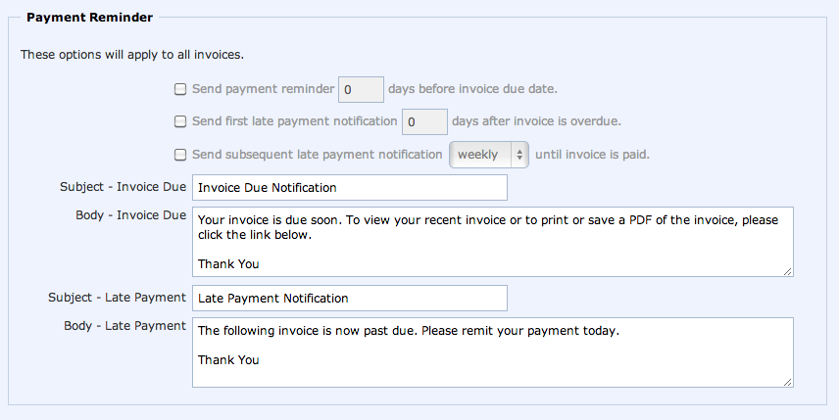
Task: Click the Invoice Due body resize handle
Action: [787, 270]
